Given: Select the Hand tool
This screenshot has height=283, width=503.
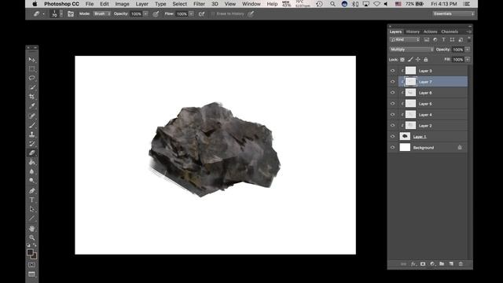Looking at the screenshot, I should (x=31, y=229).
